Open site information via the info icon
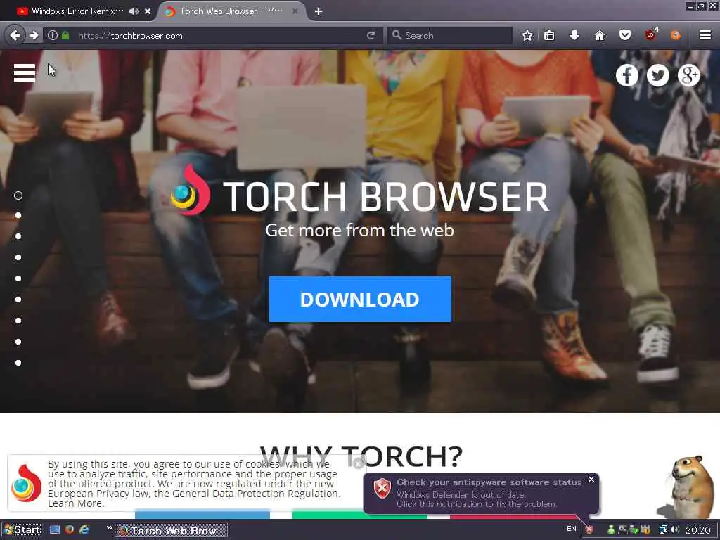This screenshot has width=720, height=540. 53,35
